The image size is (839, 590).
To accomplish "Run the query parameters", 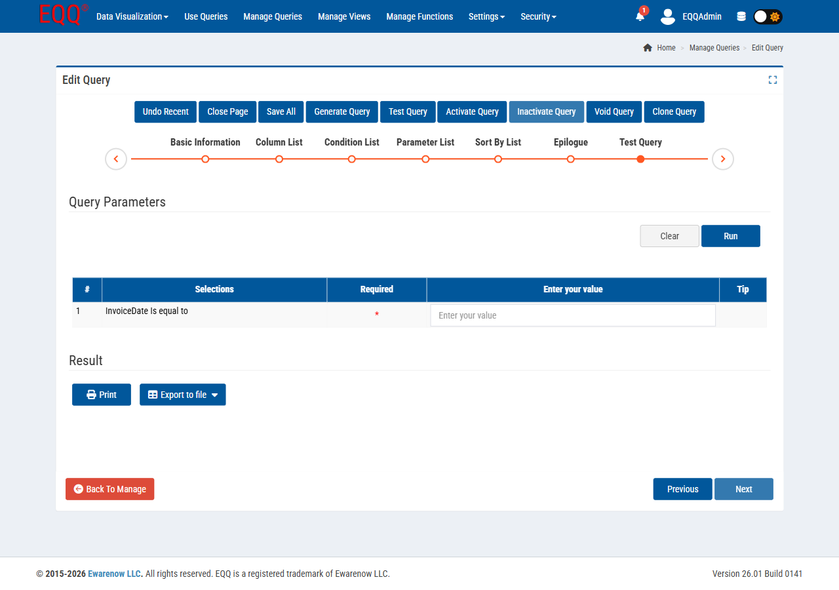I will 730,235.
